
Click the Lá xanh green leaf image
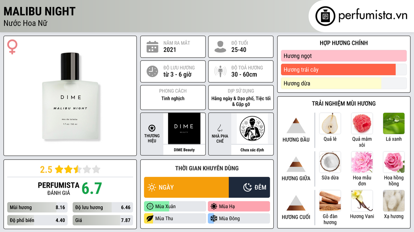[x=394, y=123]
